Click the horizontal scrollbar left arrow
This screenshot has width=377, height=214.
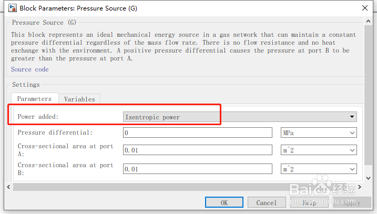pos(9,187)
